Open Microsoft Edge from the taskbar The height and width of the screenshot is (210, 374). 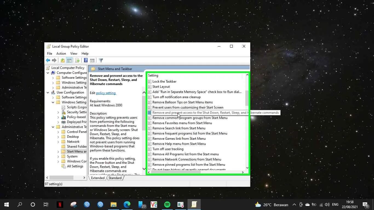coord(127,204)
